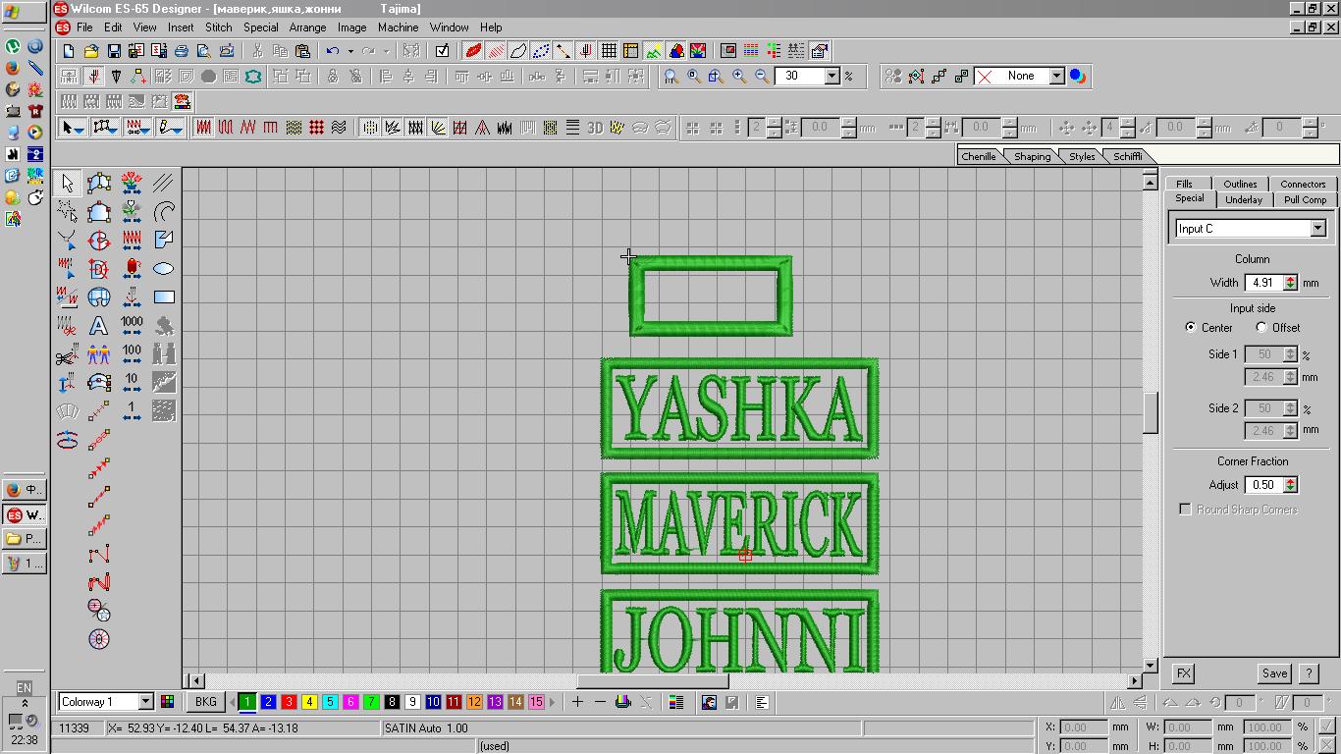Select the Lettering tool with the A icon
This screenshot has height=754, width=1341.
pos(98,326)
